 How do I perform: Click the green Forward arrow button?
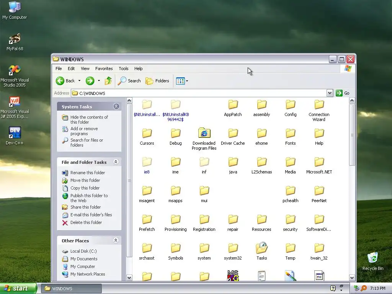[90, 81]
